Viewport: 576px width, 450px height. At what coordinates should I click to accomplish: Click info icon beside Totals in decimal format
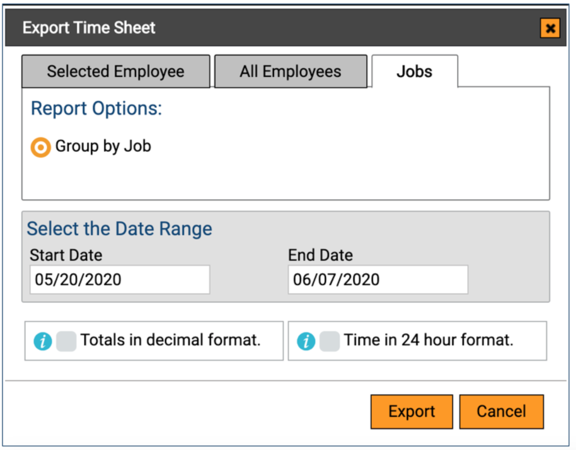(43, 341)
